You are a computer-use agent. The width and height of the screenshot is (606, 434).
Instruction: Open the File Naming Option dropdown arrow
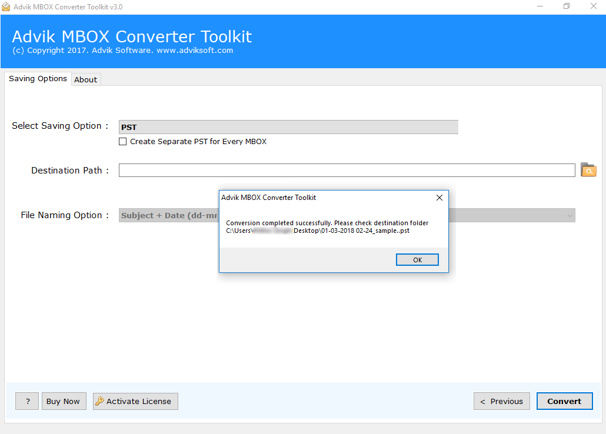[570, 215]
